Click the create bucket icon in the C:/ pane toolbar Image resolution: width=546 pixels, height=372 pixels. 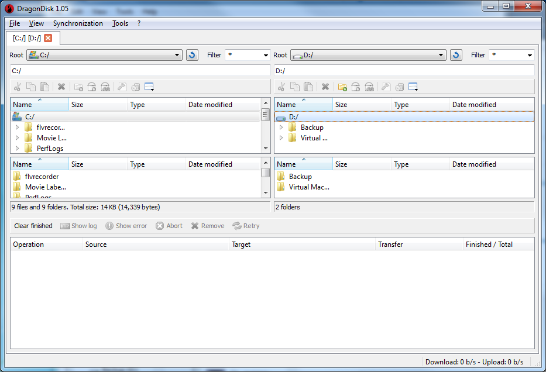click(92, 87)
